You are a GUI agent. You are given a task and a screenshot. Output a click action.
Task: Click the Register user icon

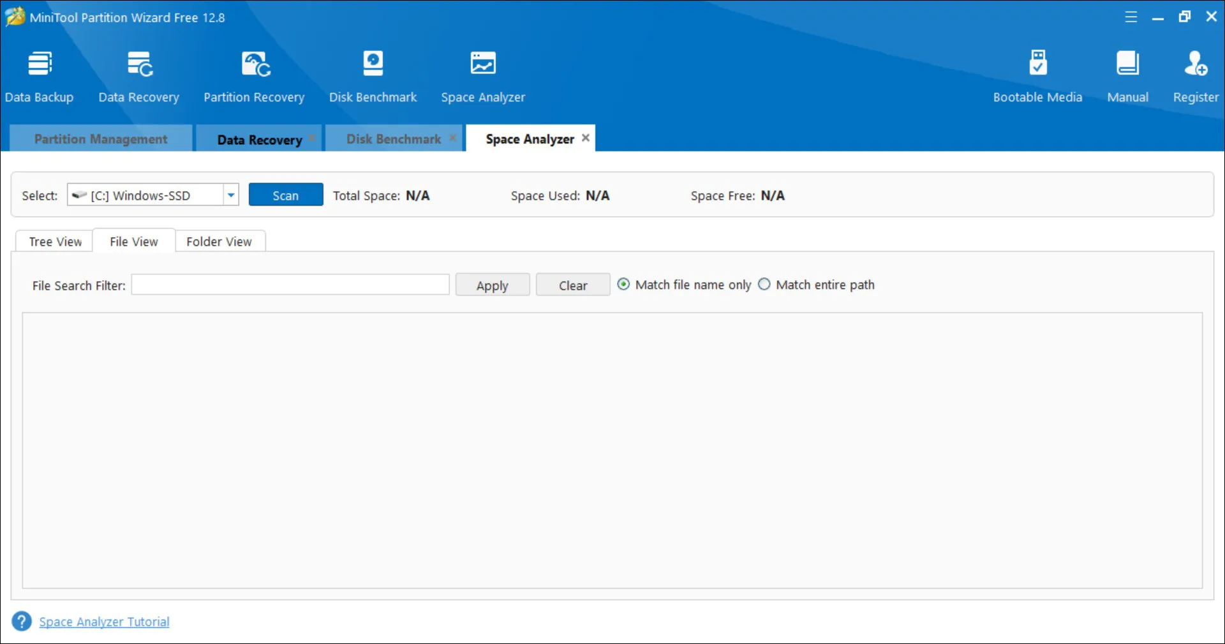(1195, 64)
